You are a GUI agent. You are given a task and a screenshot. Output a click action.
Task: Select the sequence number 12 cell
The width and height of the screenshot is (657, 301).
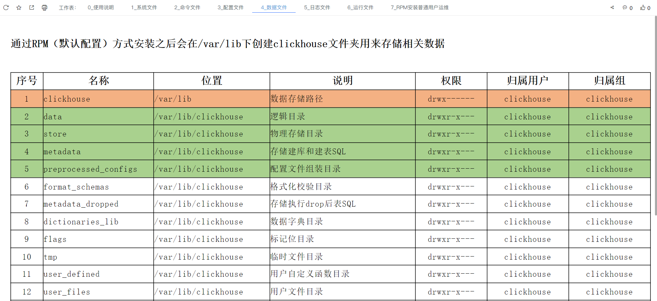coord(27,292)
